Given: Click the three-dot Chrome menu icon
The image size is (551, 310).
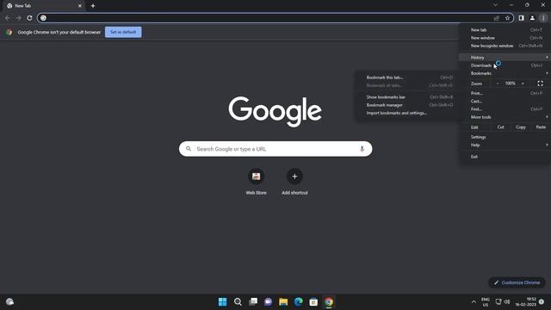Looking at the screenshot, I should coord(543,18).
